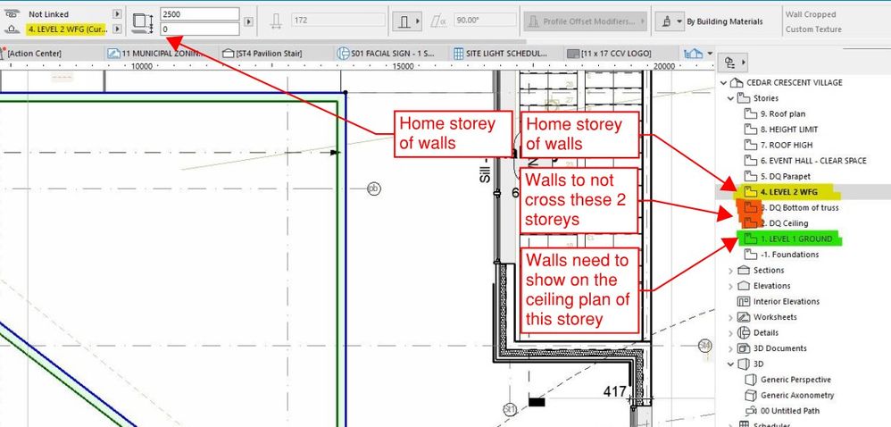
Task: Collapse the 3D folder
Action: click(x=731, y=364)
